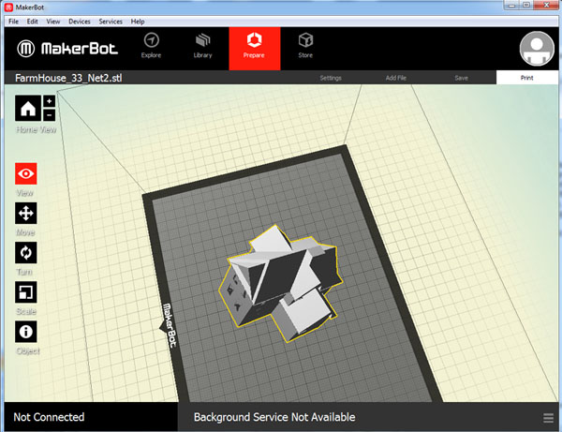Screen dimensions: 562x432
Task: Click Background Service Not Available message
Action: point(274,417)
